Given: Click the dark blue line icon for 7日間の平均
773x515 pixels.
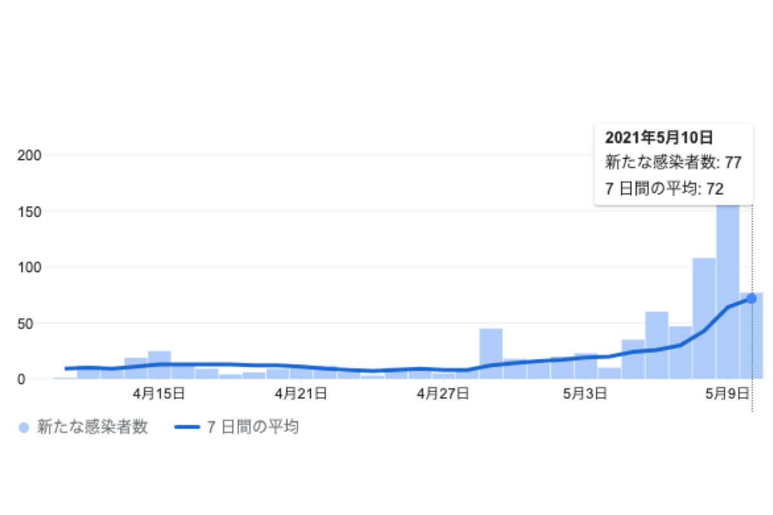Looking at the screenshot, I should coord(187,427).
